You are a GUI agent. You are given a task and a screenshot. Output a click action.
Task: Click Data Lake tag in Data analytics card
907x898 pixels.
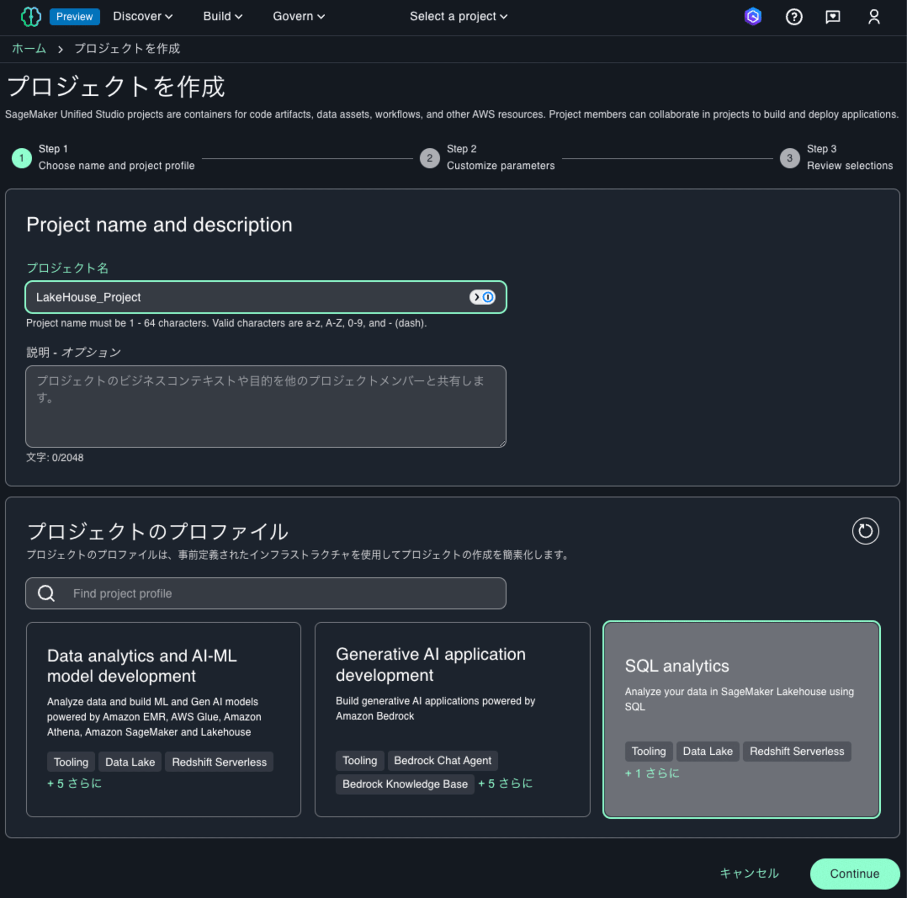pos(130,762)
